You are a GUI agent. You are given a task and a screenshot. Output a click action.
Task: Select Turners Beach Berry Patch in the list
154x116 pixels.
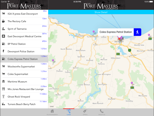point(24,104)
